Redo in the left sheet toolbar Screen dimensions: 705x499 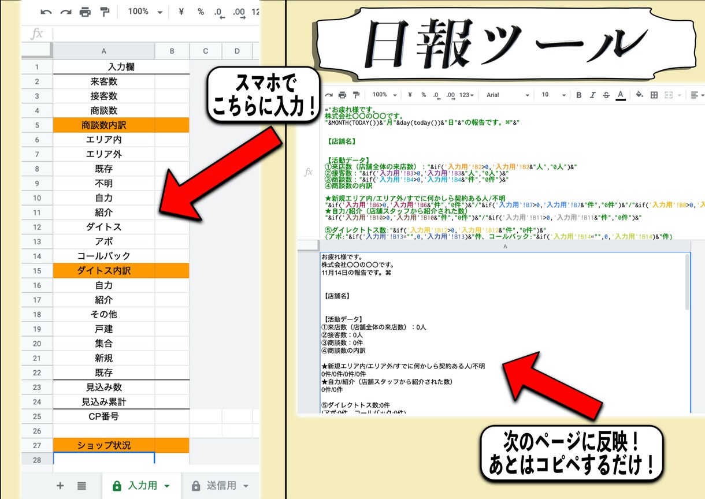point(66,12)
